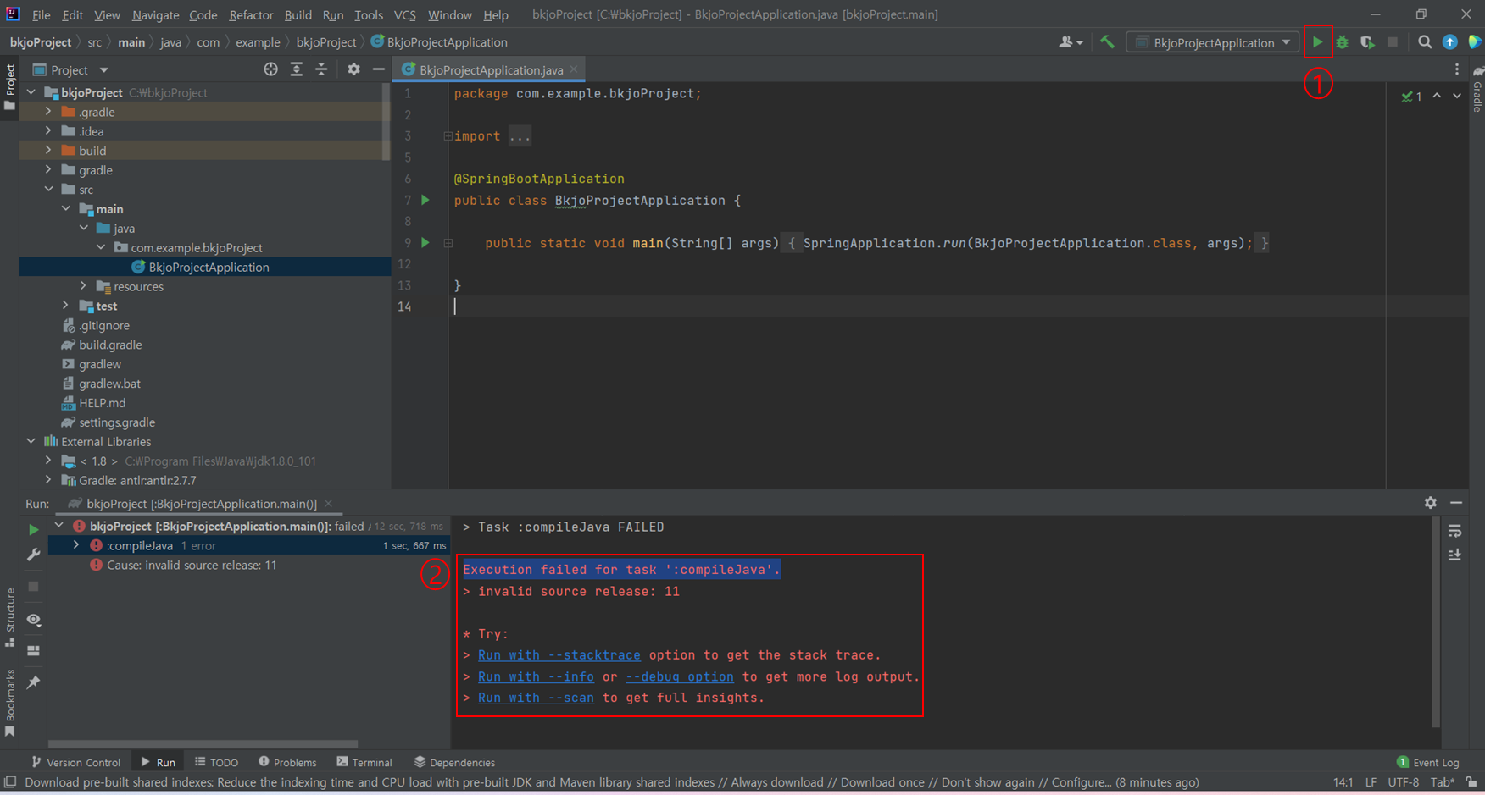Expand :compileJava error node
1485x795 pixels.
76,545
